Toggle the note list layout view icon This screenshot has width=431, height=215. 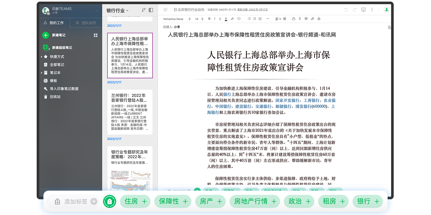click(x=151, y=10)
